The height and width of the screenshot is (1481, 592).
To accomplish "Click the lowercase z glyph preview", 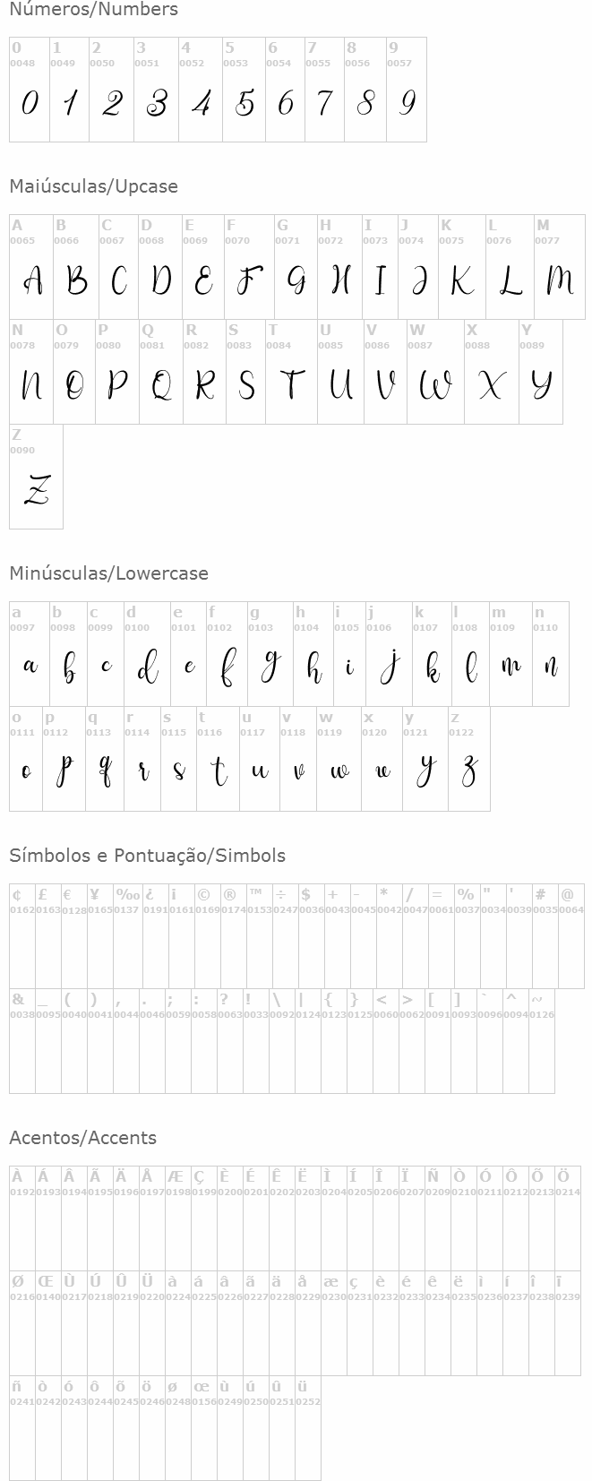I will (x=469, y=771).
